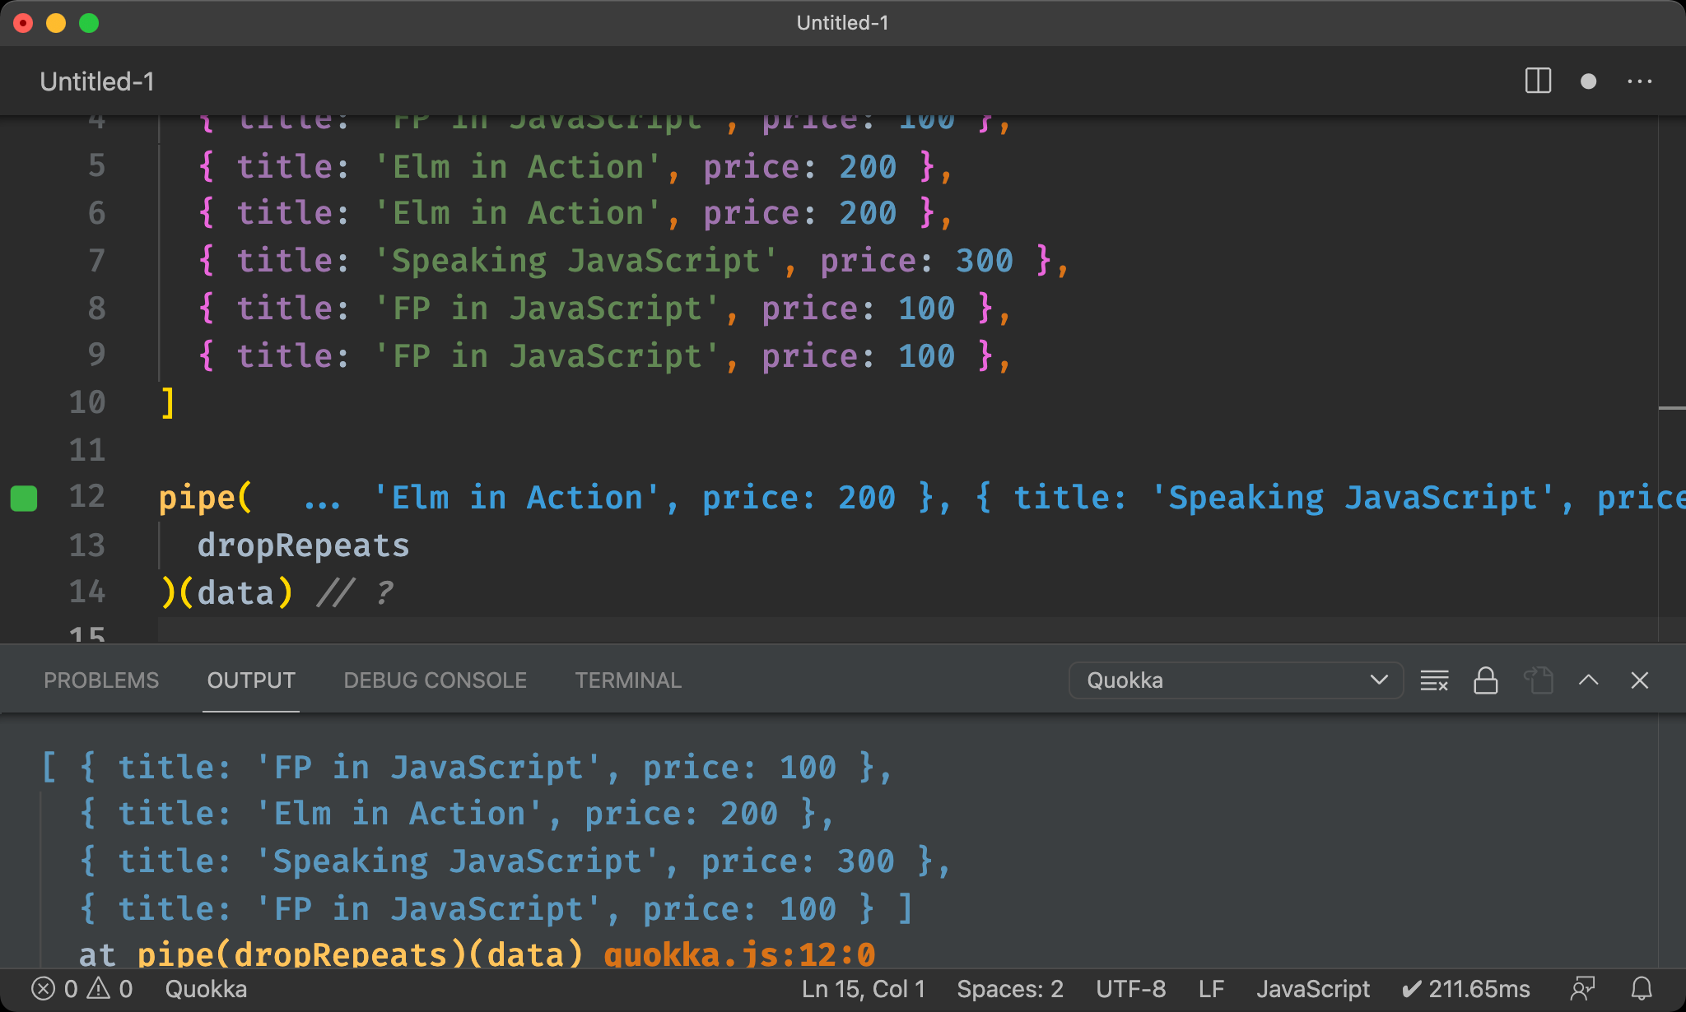
Task: Click the quokka.js:12:0 link in output
Action: 739,954
